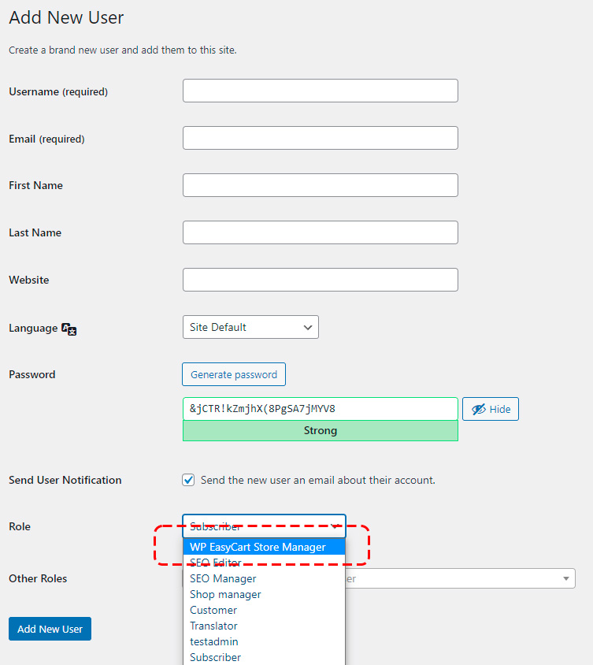Click the Username text field
The height and width of the screenshot is (665, 593).
(x=320, y=91)
